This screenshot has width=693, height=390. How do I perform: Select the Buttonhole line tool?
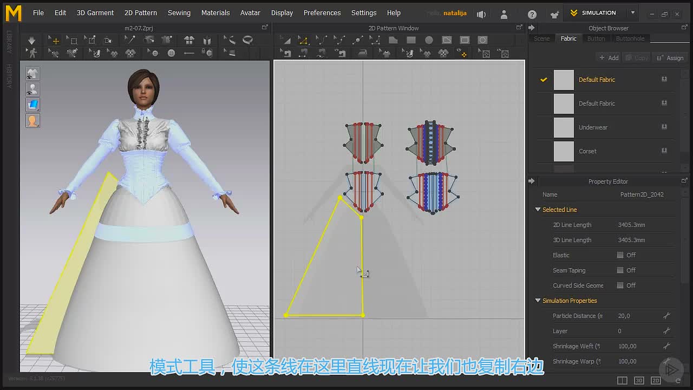pyautogui.click(x=189, y=53)
